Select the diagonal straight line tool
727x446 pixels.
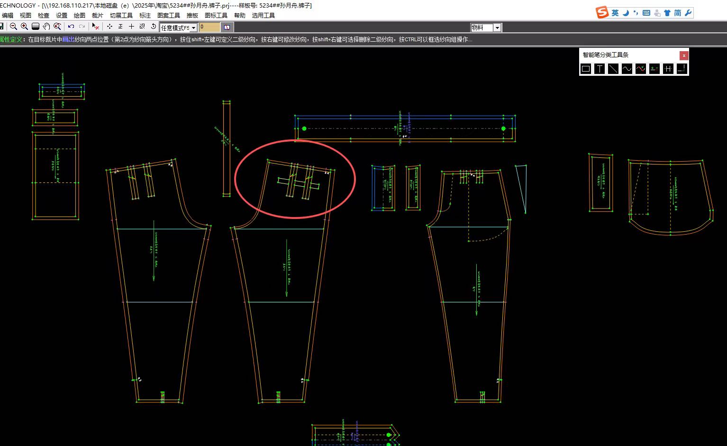(613, 69)
